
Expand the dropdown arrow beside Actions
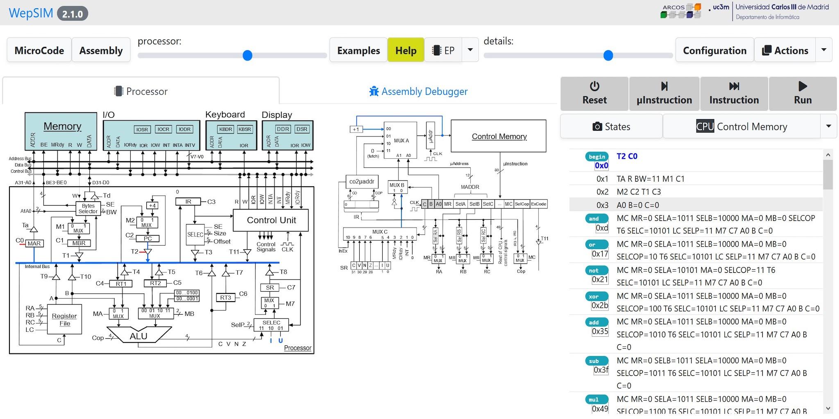824,50
